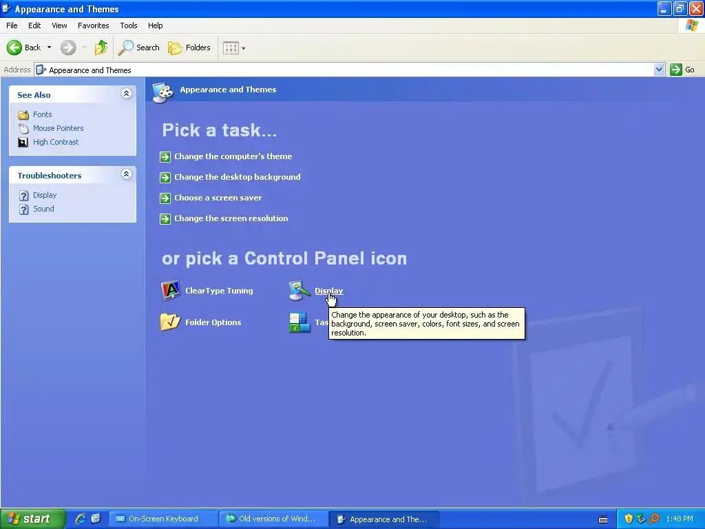Viewport: 705px width, 529px height.
Task: Click the High Contrast icon
Action: (x=23, y=142)
